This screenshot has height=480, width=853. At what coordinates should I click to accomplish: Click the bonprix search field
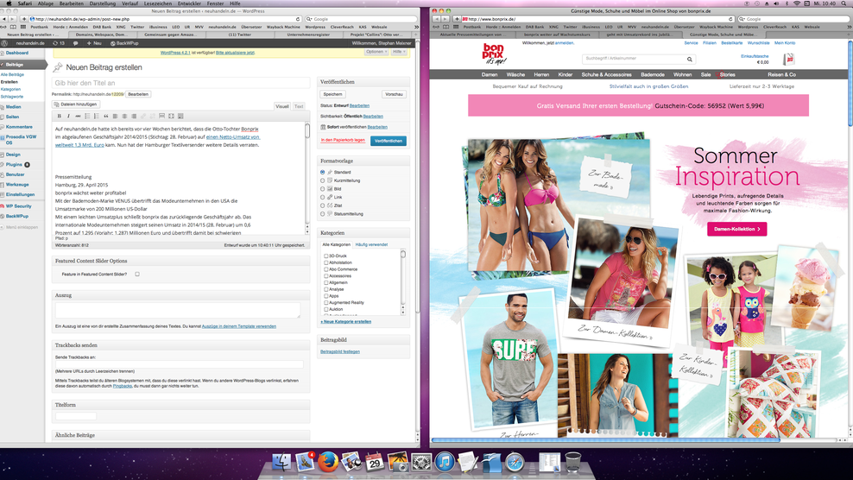point(634,59)
